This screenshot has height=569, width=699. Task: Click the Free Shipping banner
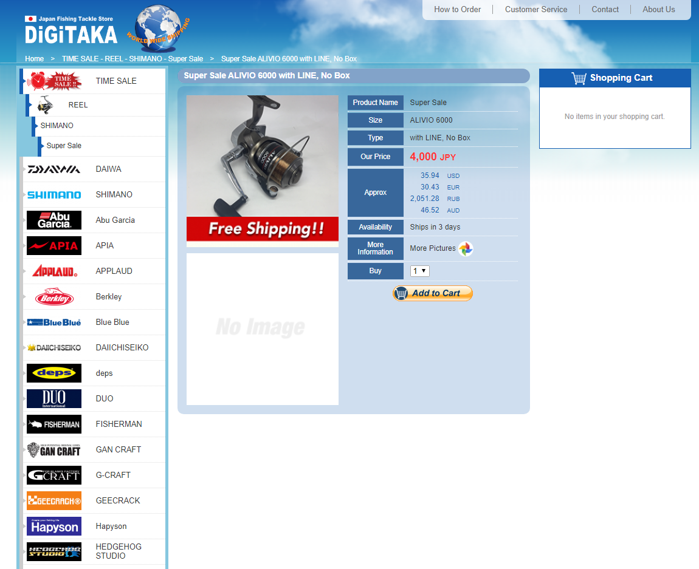(262, 230)
